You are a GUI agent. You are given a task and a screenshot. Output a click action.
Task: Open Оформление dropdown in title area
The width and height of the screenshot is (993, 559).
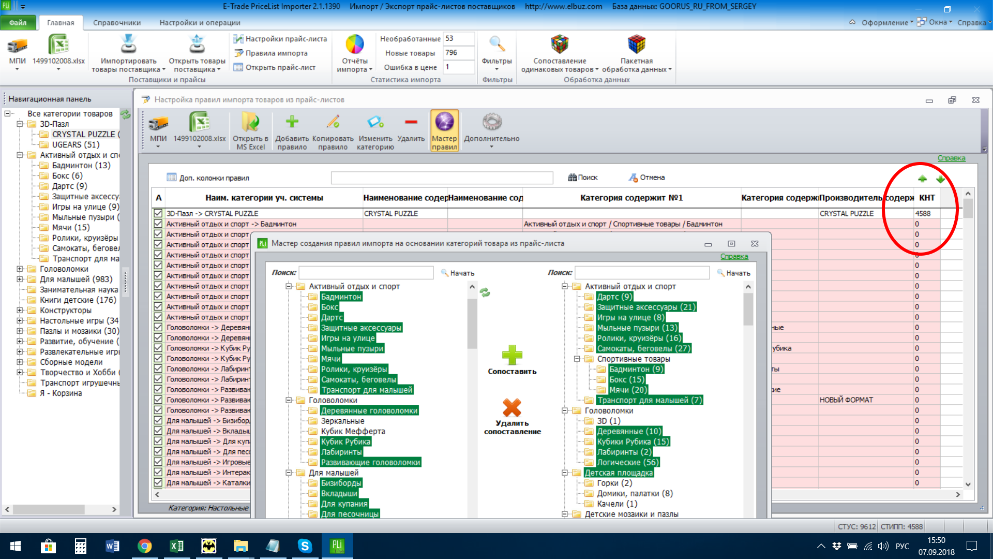click(887, 22)
